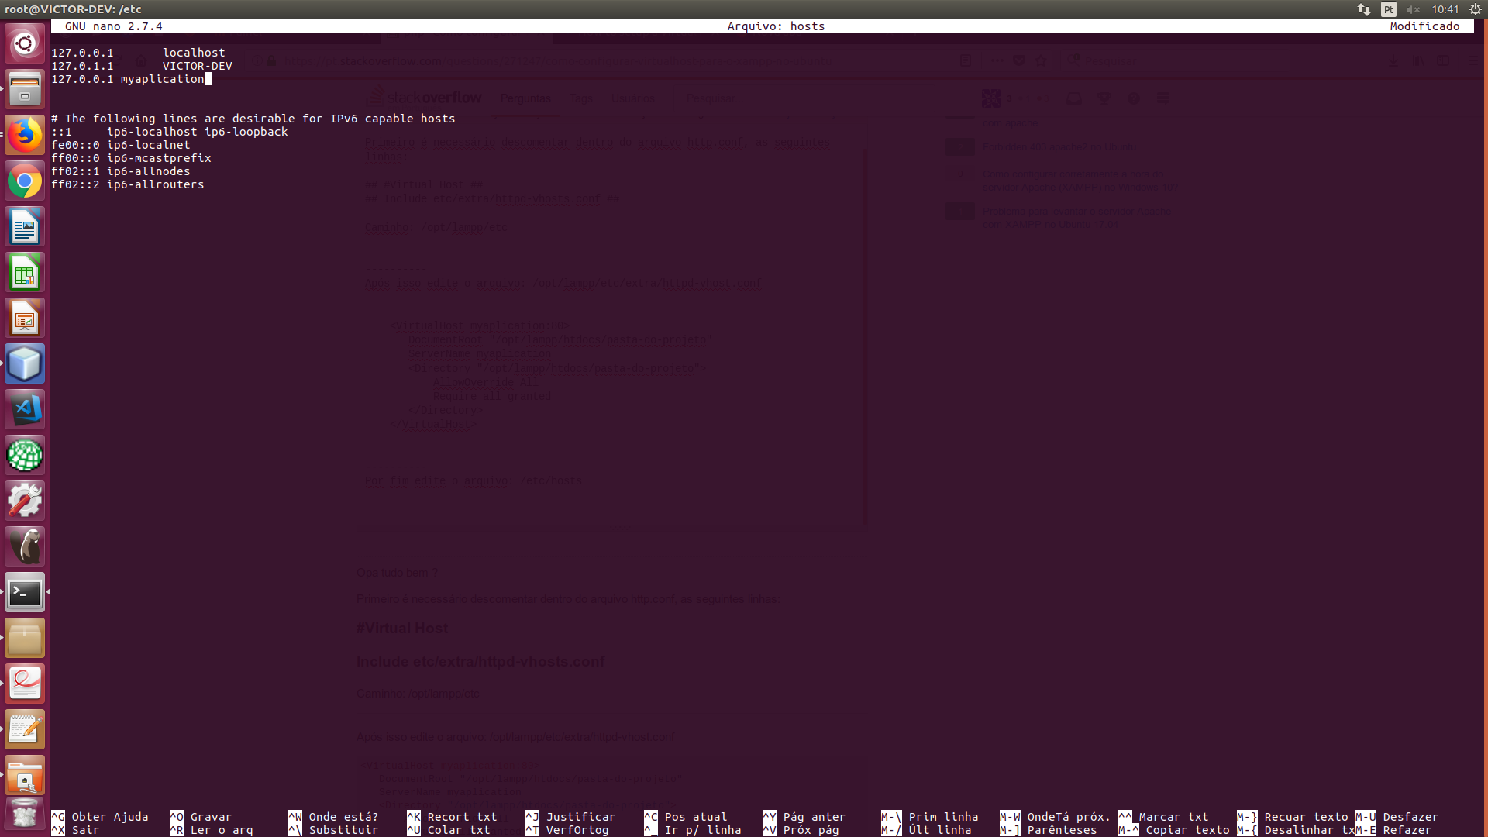Launch Visual Studio Code from dock

tap(25, 409)
